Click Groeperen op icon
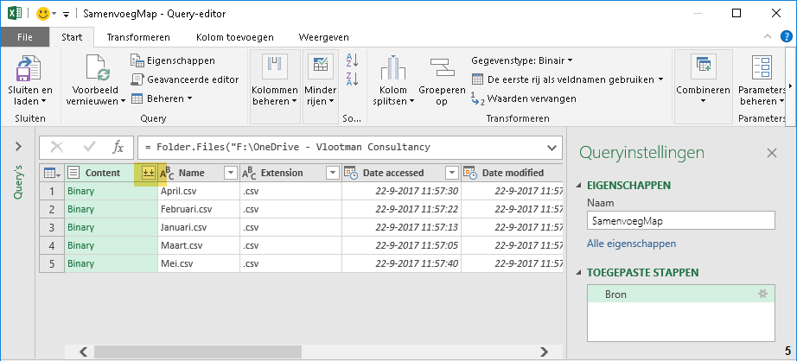Image resolution: width=797 pixels, height=361 pixels. [x=441, y=68]
